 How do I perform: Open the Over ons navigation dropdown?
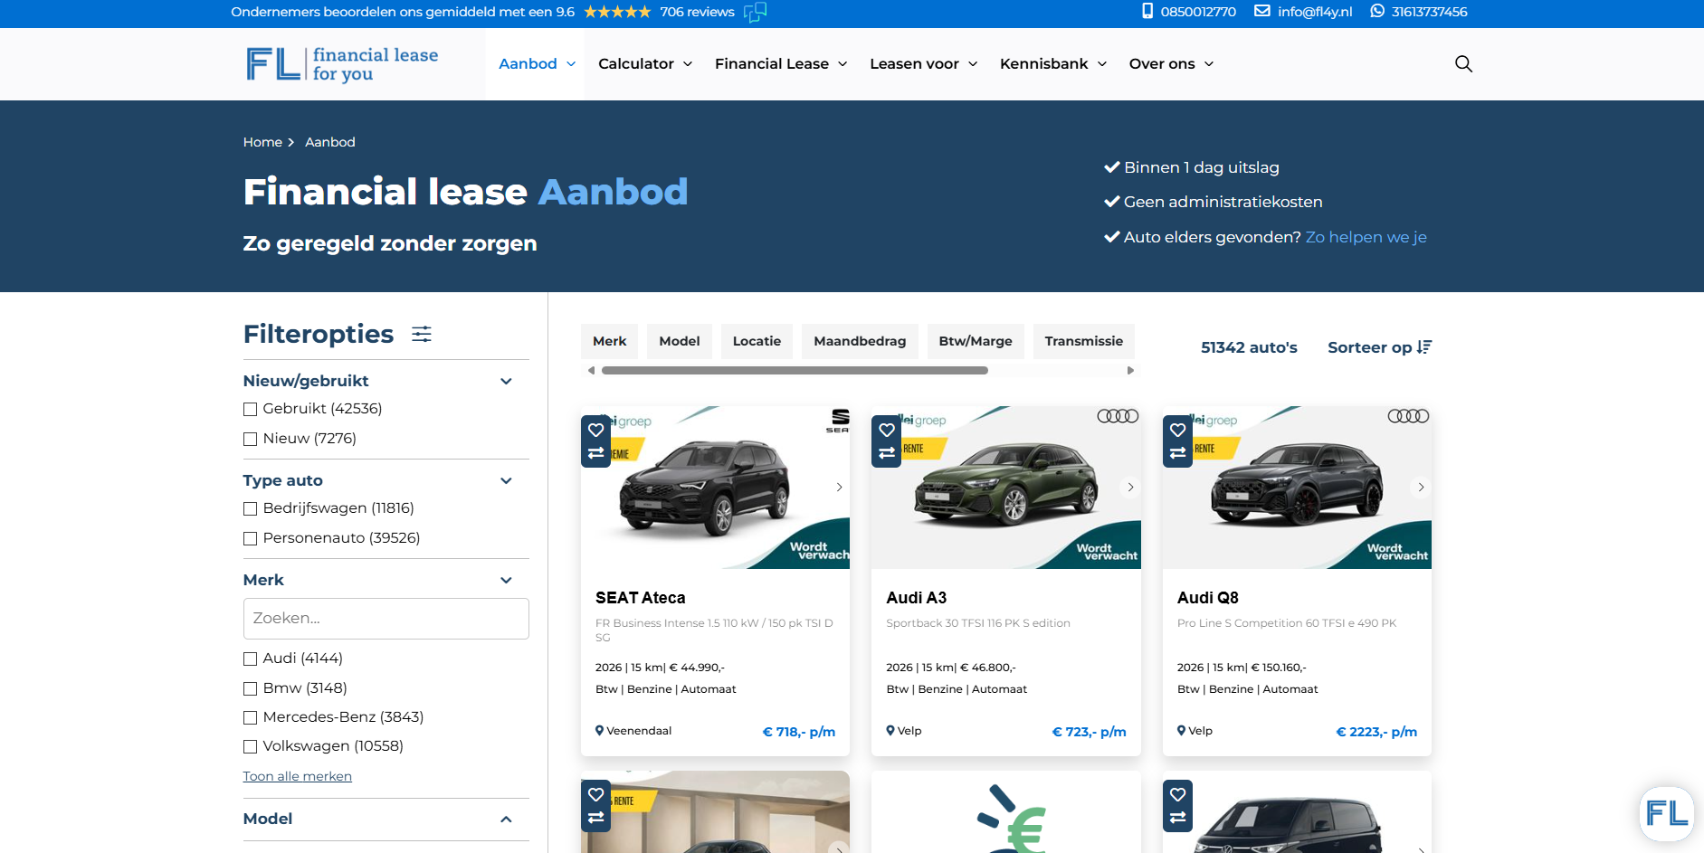point(1171,63)
